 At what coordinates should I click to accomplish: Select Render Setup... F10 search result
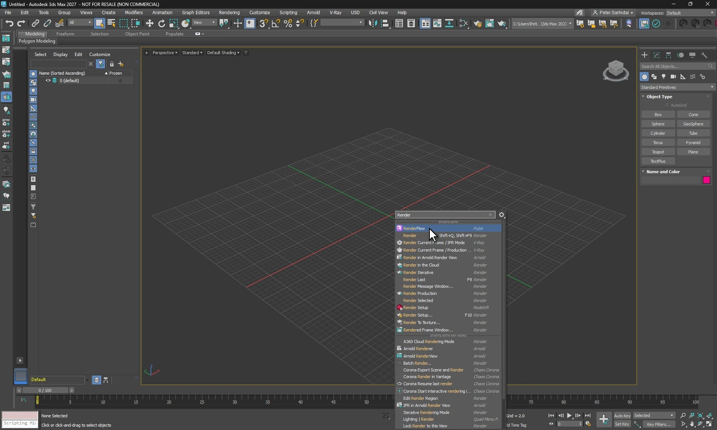tap(448, 315)
